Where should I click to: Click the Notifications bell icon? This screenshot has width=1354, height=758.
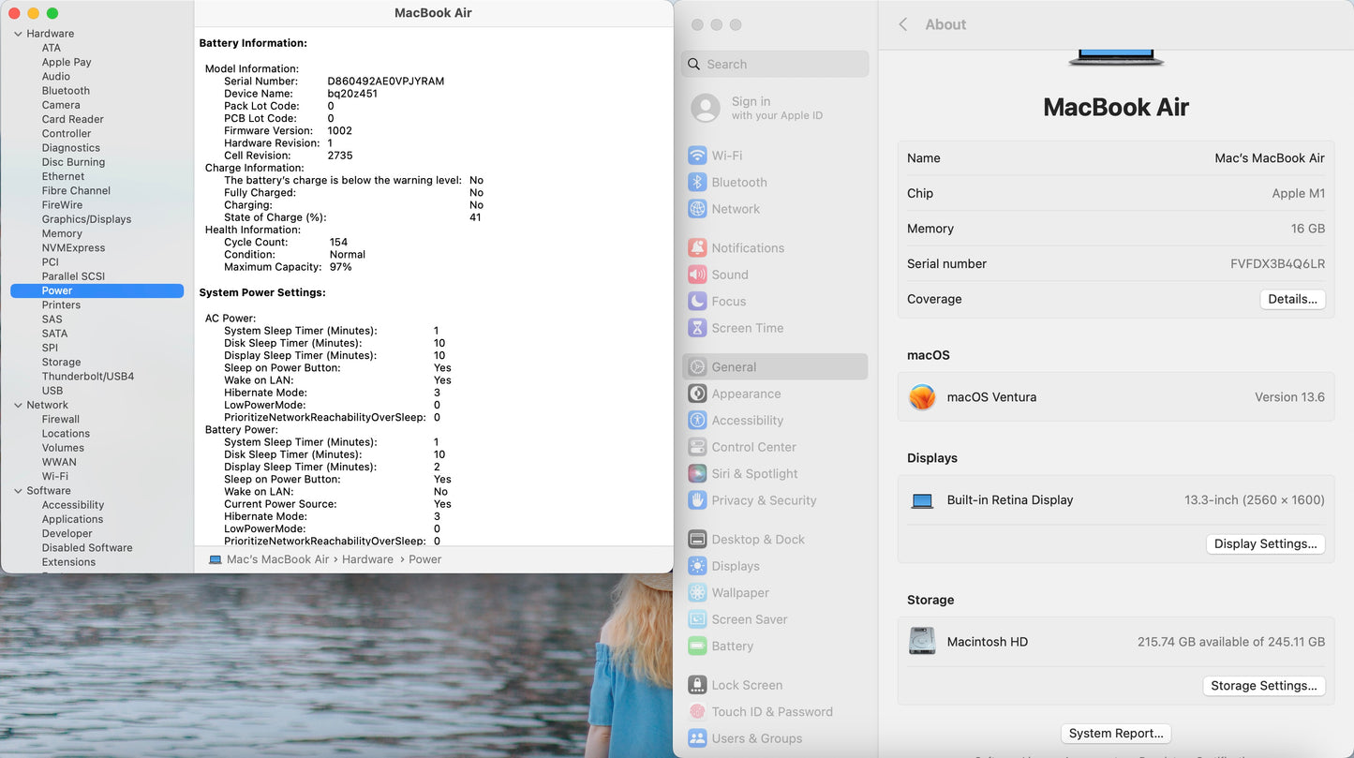coord(697,248)
